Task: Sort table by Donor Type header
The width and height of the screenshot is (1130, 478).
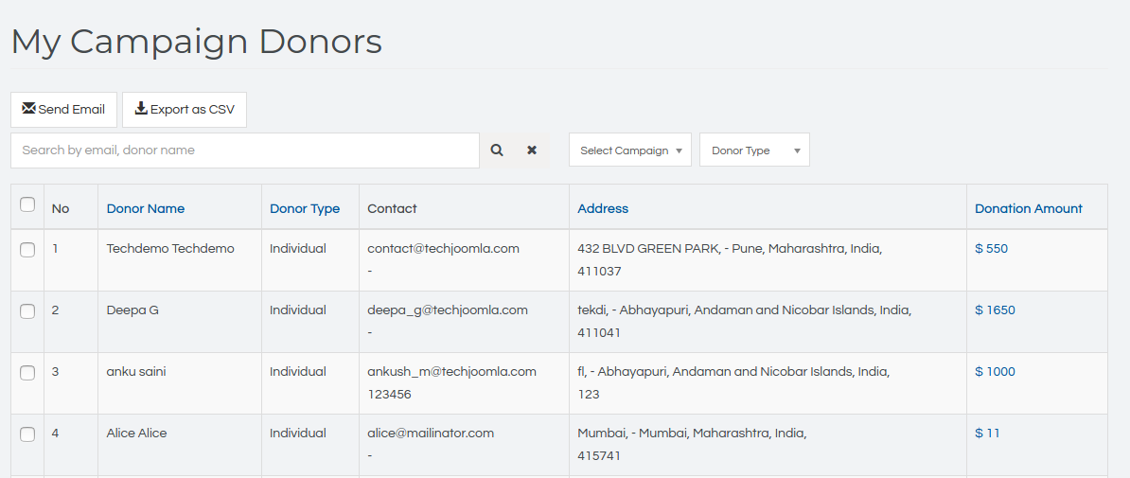Action: [305, 208]
